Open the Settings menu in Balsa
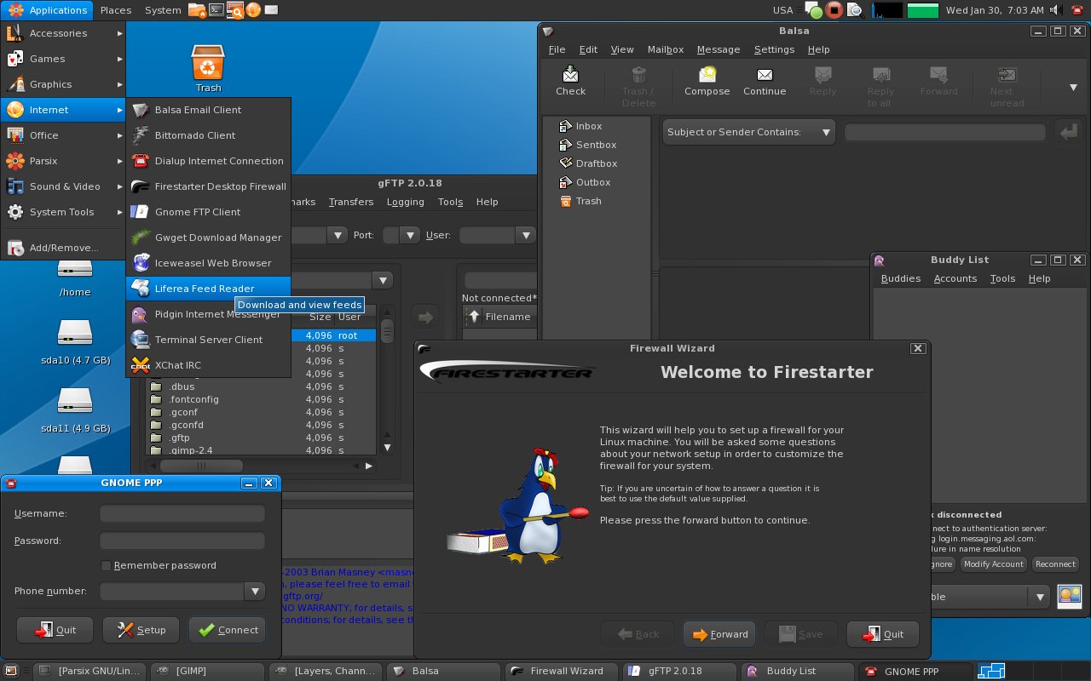The image size is (1091, 681). pos(774,49)
